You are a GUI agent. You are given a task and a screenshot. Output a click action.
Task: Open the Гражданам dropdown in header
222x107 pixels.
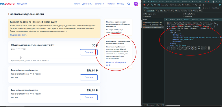[23, 4]
